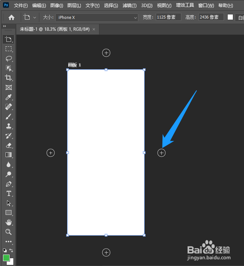Select the Eyedropper tool
Screen dimensions: 244x266
pos(8,97)
